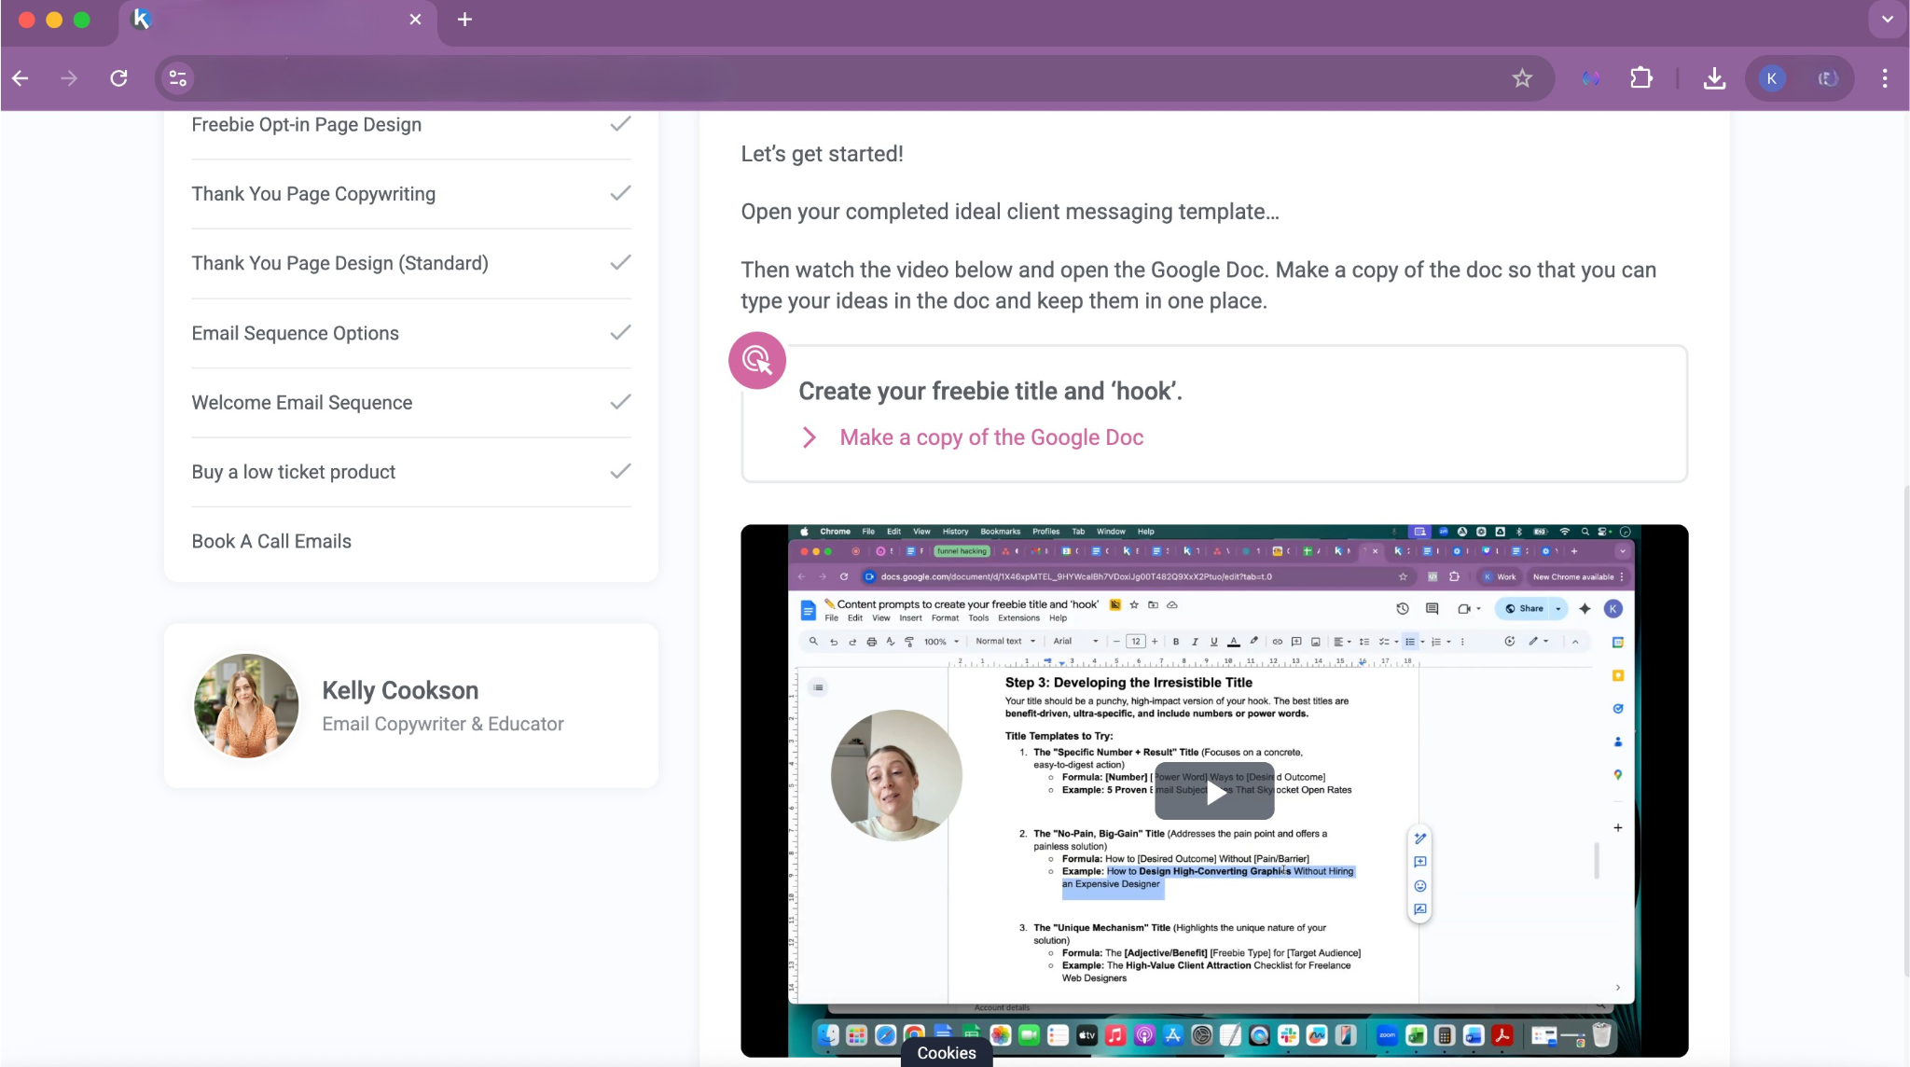This screenshot has width=1910, height=1067.
Task: Click the K profile avatar icon
Action: coord(1771,78)
